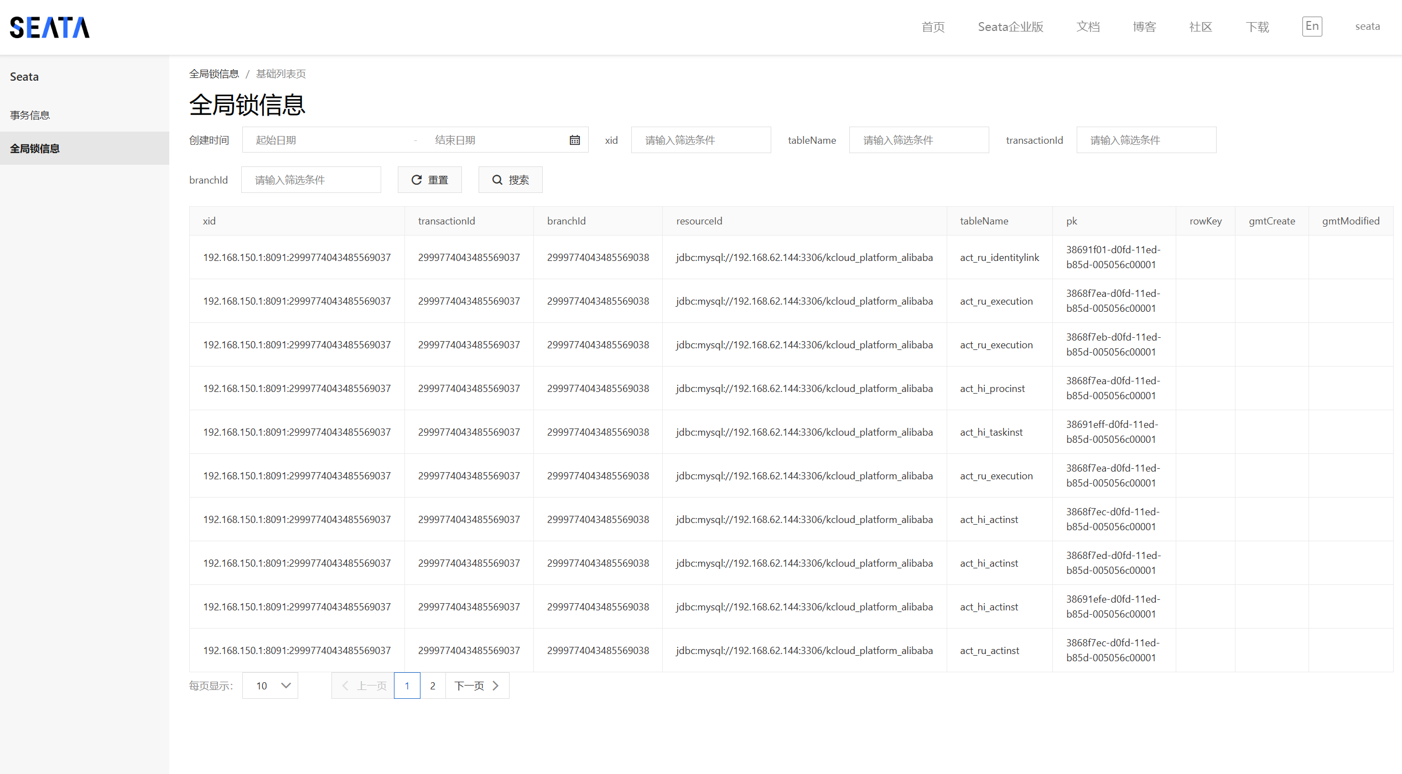Image resolution: width=1402 pixels, height=774 pixels.
Task: Open 事务信息 in the sidebar
Action: pos(30,115)
